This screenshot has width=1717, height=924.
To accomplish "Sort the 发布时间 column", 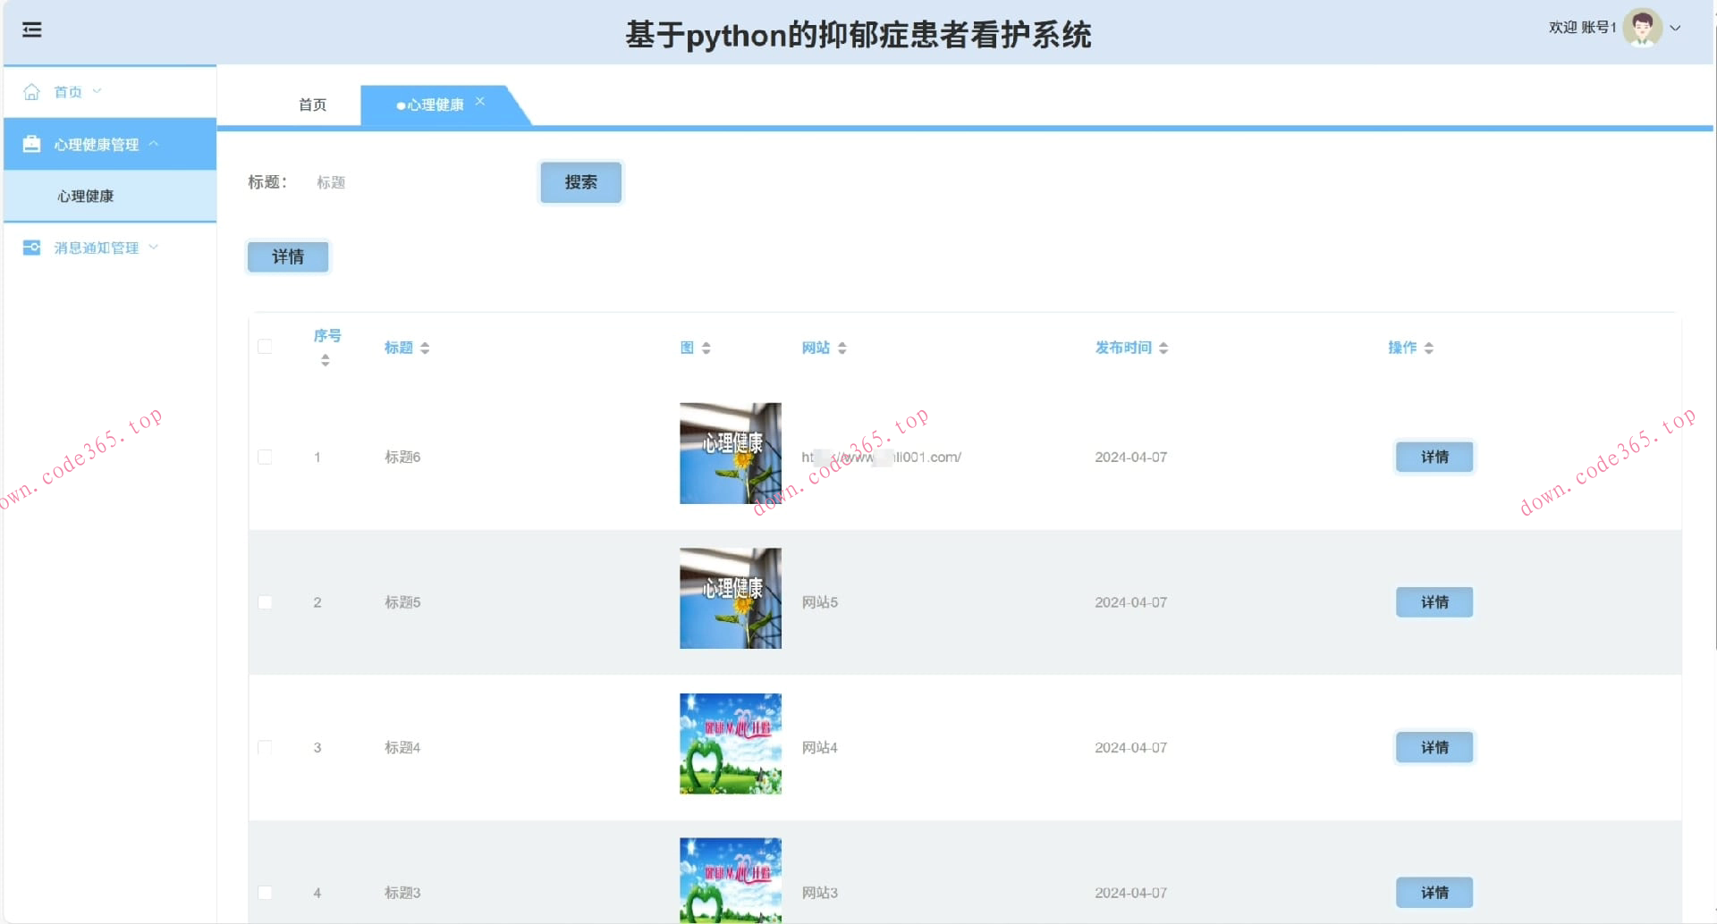I will tap(1163, 348).
